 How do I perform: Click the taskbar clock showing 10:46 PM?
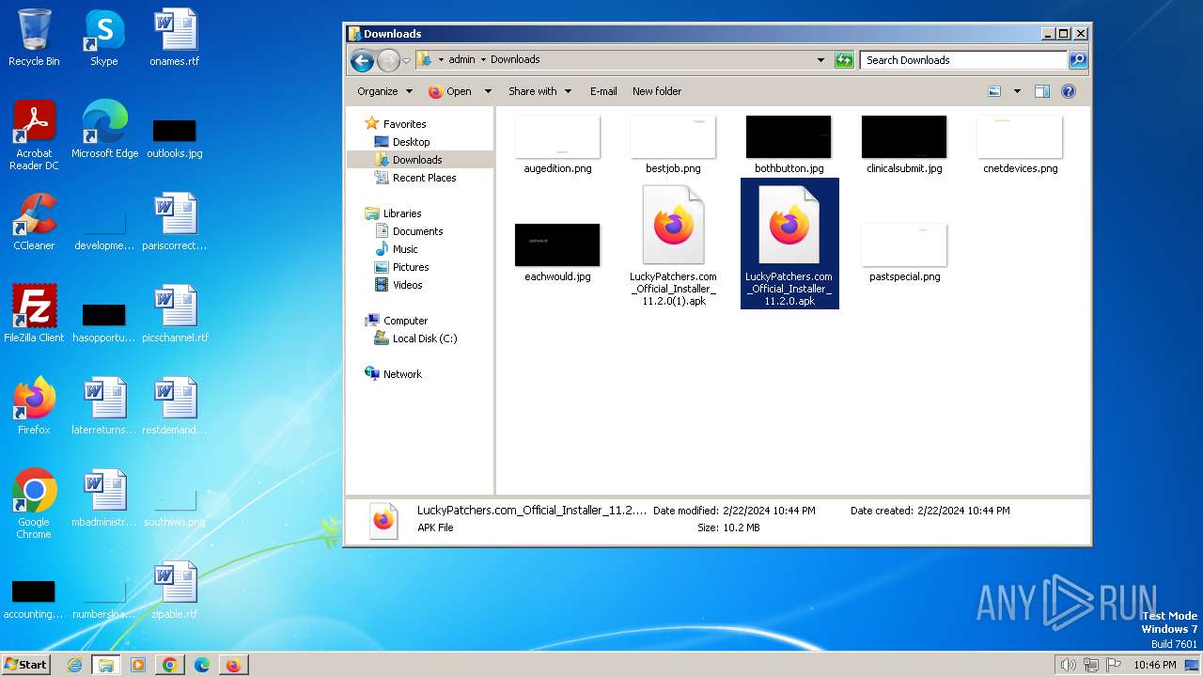1154,665
